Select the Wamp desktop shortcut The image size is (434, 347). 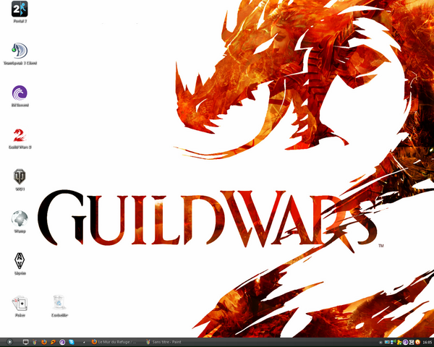coord(20,222)
